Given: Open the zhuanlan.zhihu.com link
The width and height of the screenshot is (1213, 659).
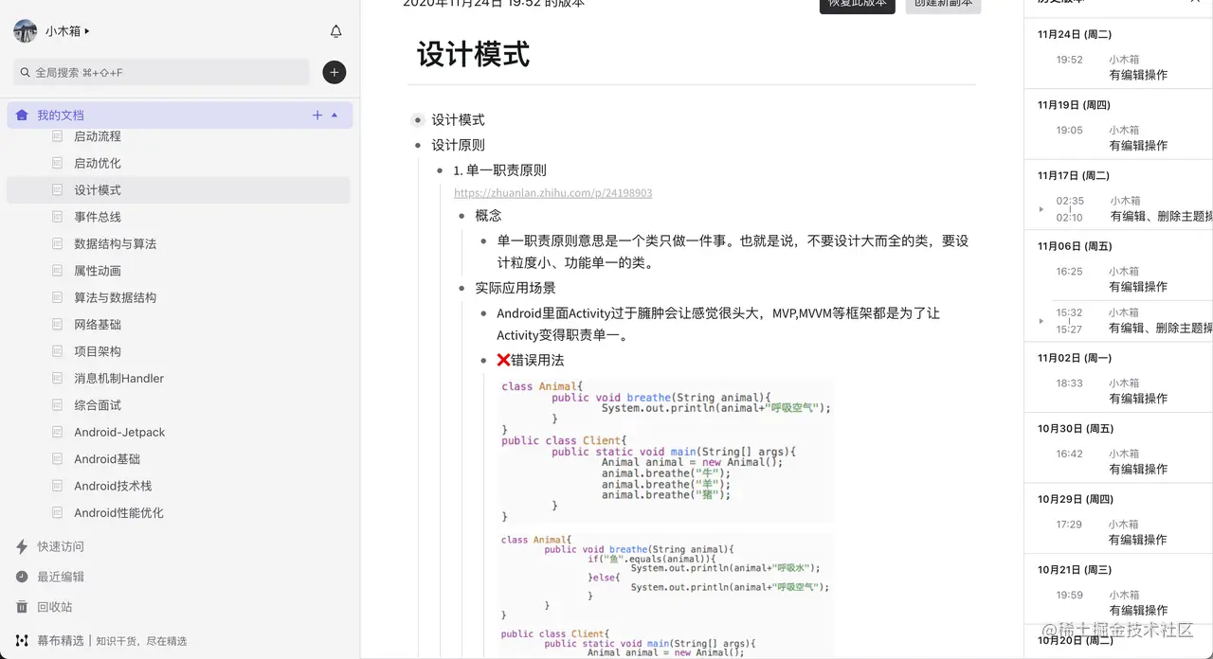Looking at the screenshot, I should (553, 193).
